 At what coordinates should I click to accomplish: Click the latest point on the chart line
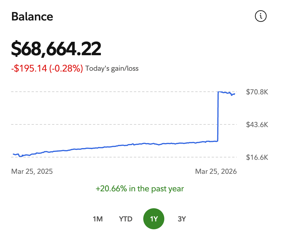tap(235, 94)
